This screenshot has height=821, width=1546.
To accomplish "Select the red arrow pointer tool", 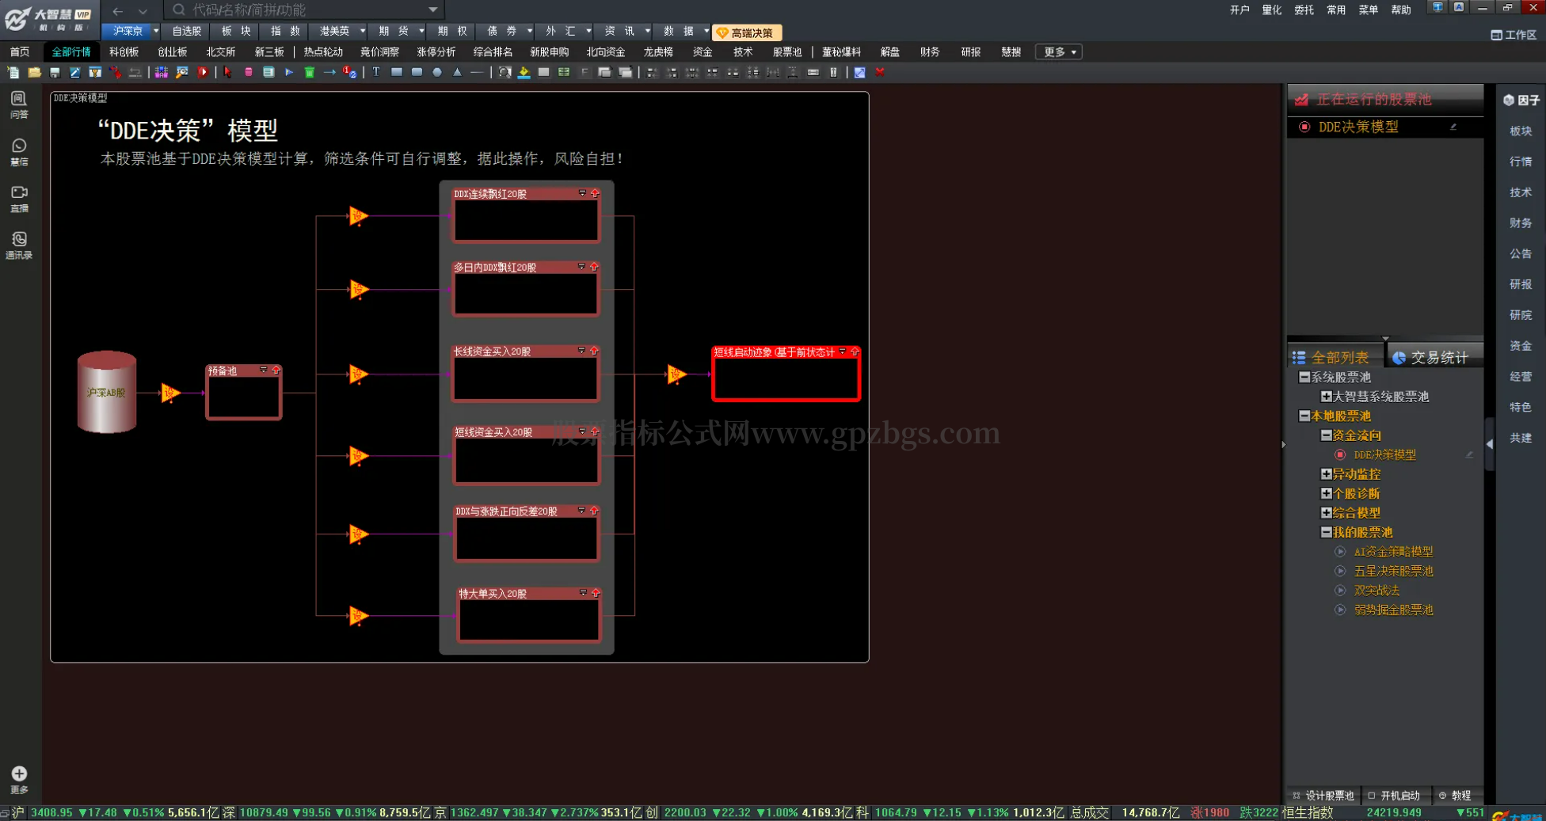I will (x=228, y=72).
